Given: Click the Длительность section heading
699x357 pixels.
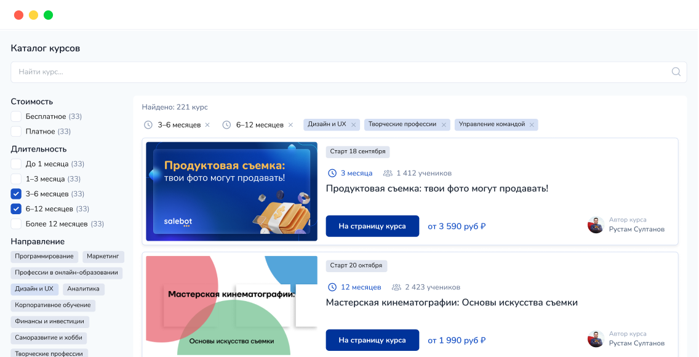Looking at the screenshot, I should [x=39, y=150].
